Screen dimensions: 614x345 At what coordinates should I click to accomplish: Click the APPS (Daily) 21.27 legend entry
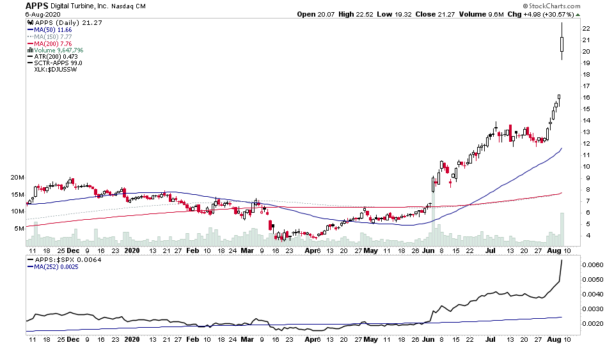68,23
